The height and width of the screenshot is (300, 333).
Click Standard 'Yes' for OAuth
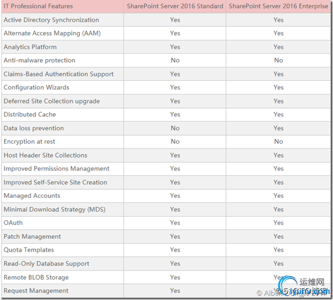coord(175,223)
